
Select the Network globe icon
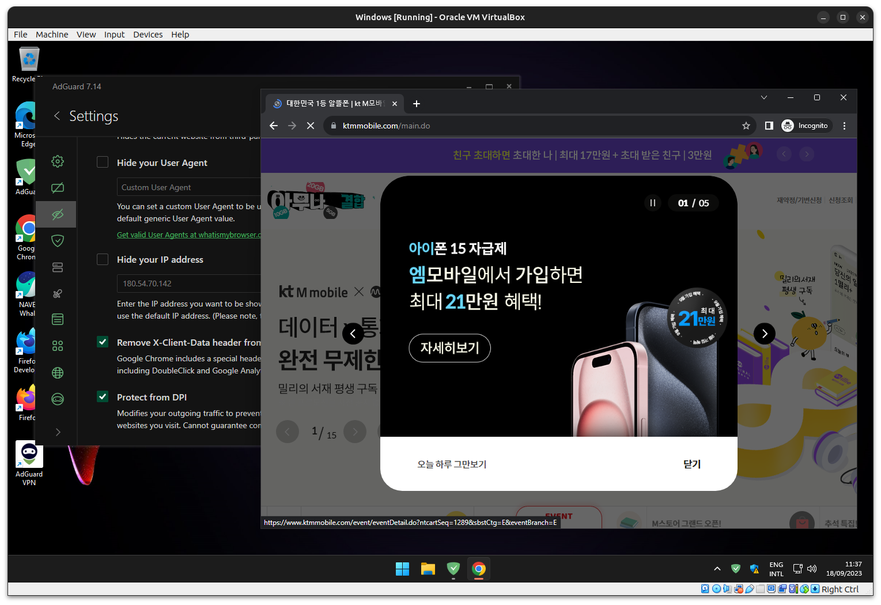(x=57, y=372)
